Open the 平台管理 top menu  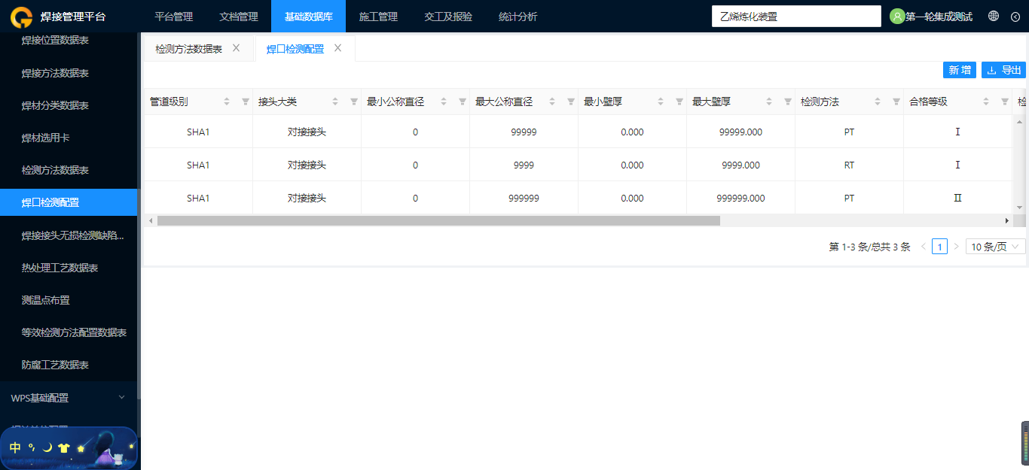coord(173,17)
